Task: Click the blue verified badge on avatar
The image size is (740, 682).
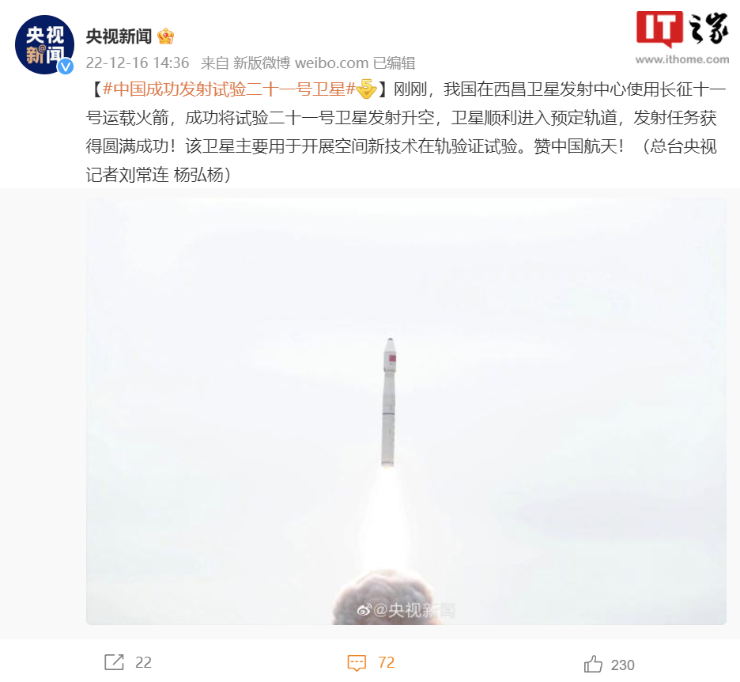Action: [66, 66]
